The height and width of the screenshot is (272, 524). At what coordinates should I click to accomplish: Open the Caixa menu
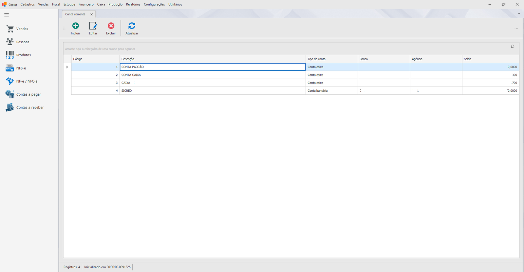pos(101,4)
